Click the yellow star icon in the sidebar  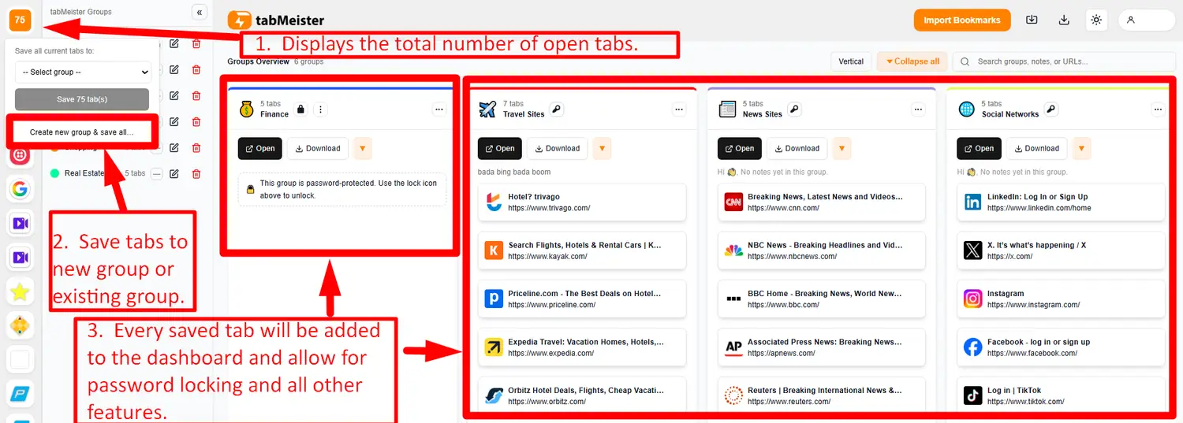point(20,292)
